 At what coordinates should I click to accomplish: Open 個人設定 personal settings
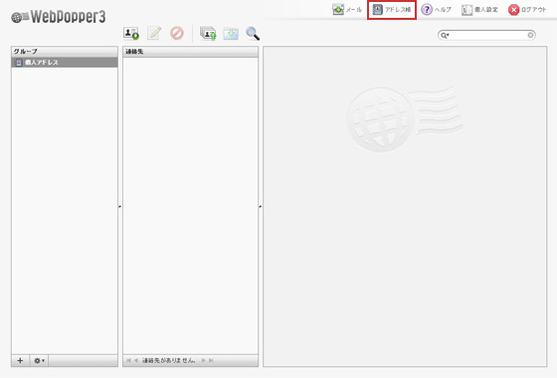[x=479, y=10]
